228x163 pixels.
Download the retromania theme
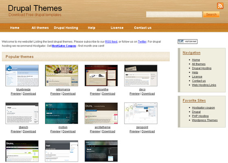pos(69,94)
